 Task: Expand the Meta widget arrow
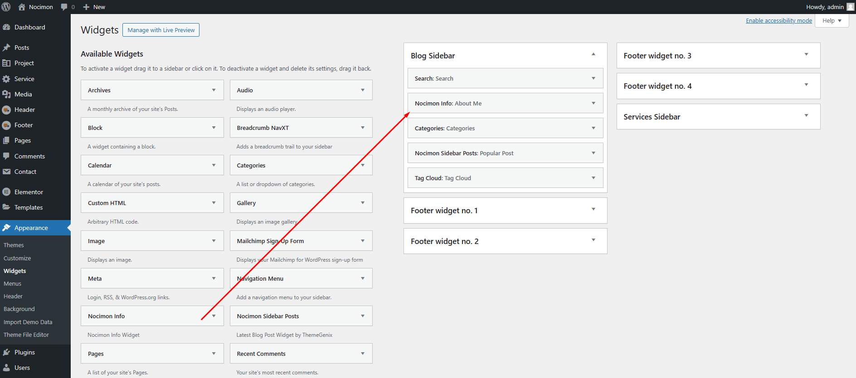tap(214, 278)
